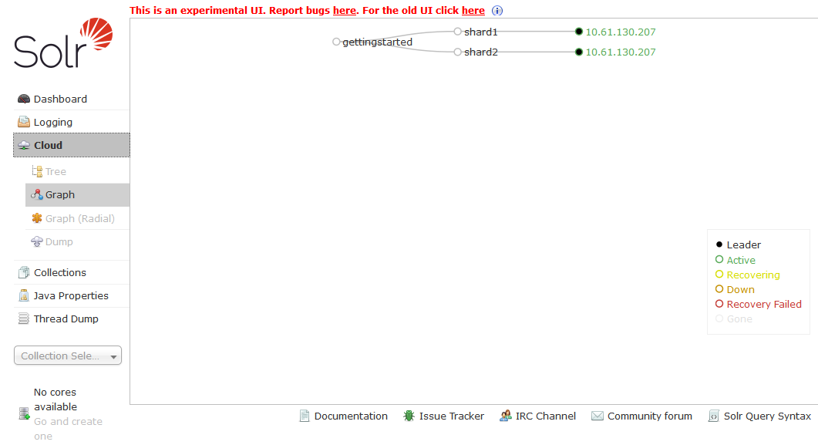This screenshot has height=445, width=818.
Task: Click the Gone legend entry
Action: tap(734, 319)
